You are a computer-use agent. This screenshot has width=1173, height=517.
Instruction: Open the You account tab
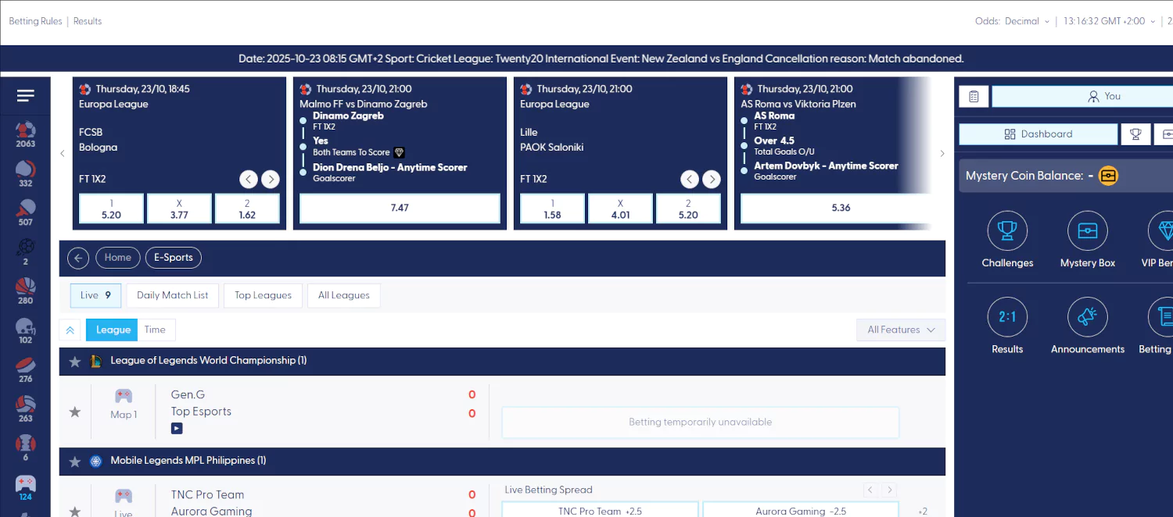click(x=1082, y=96)
